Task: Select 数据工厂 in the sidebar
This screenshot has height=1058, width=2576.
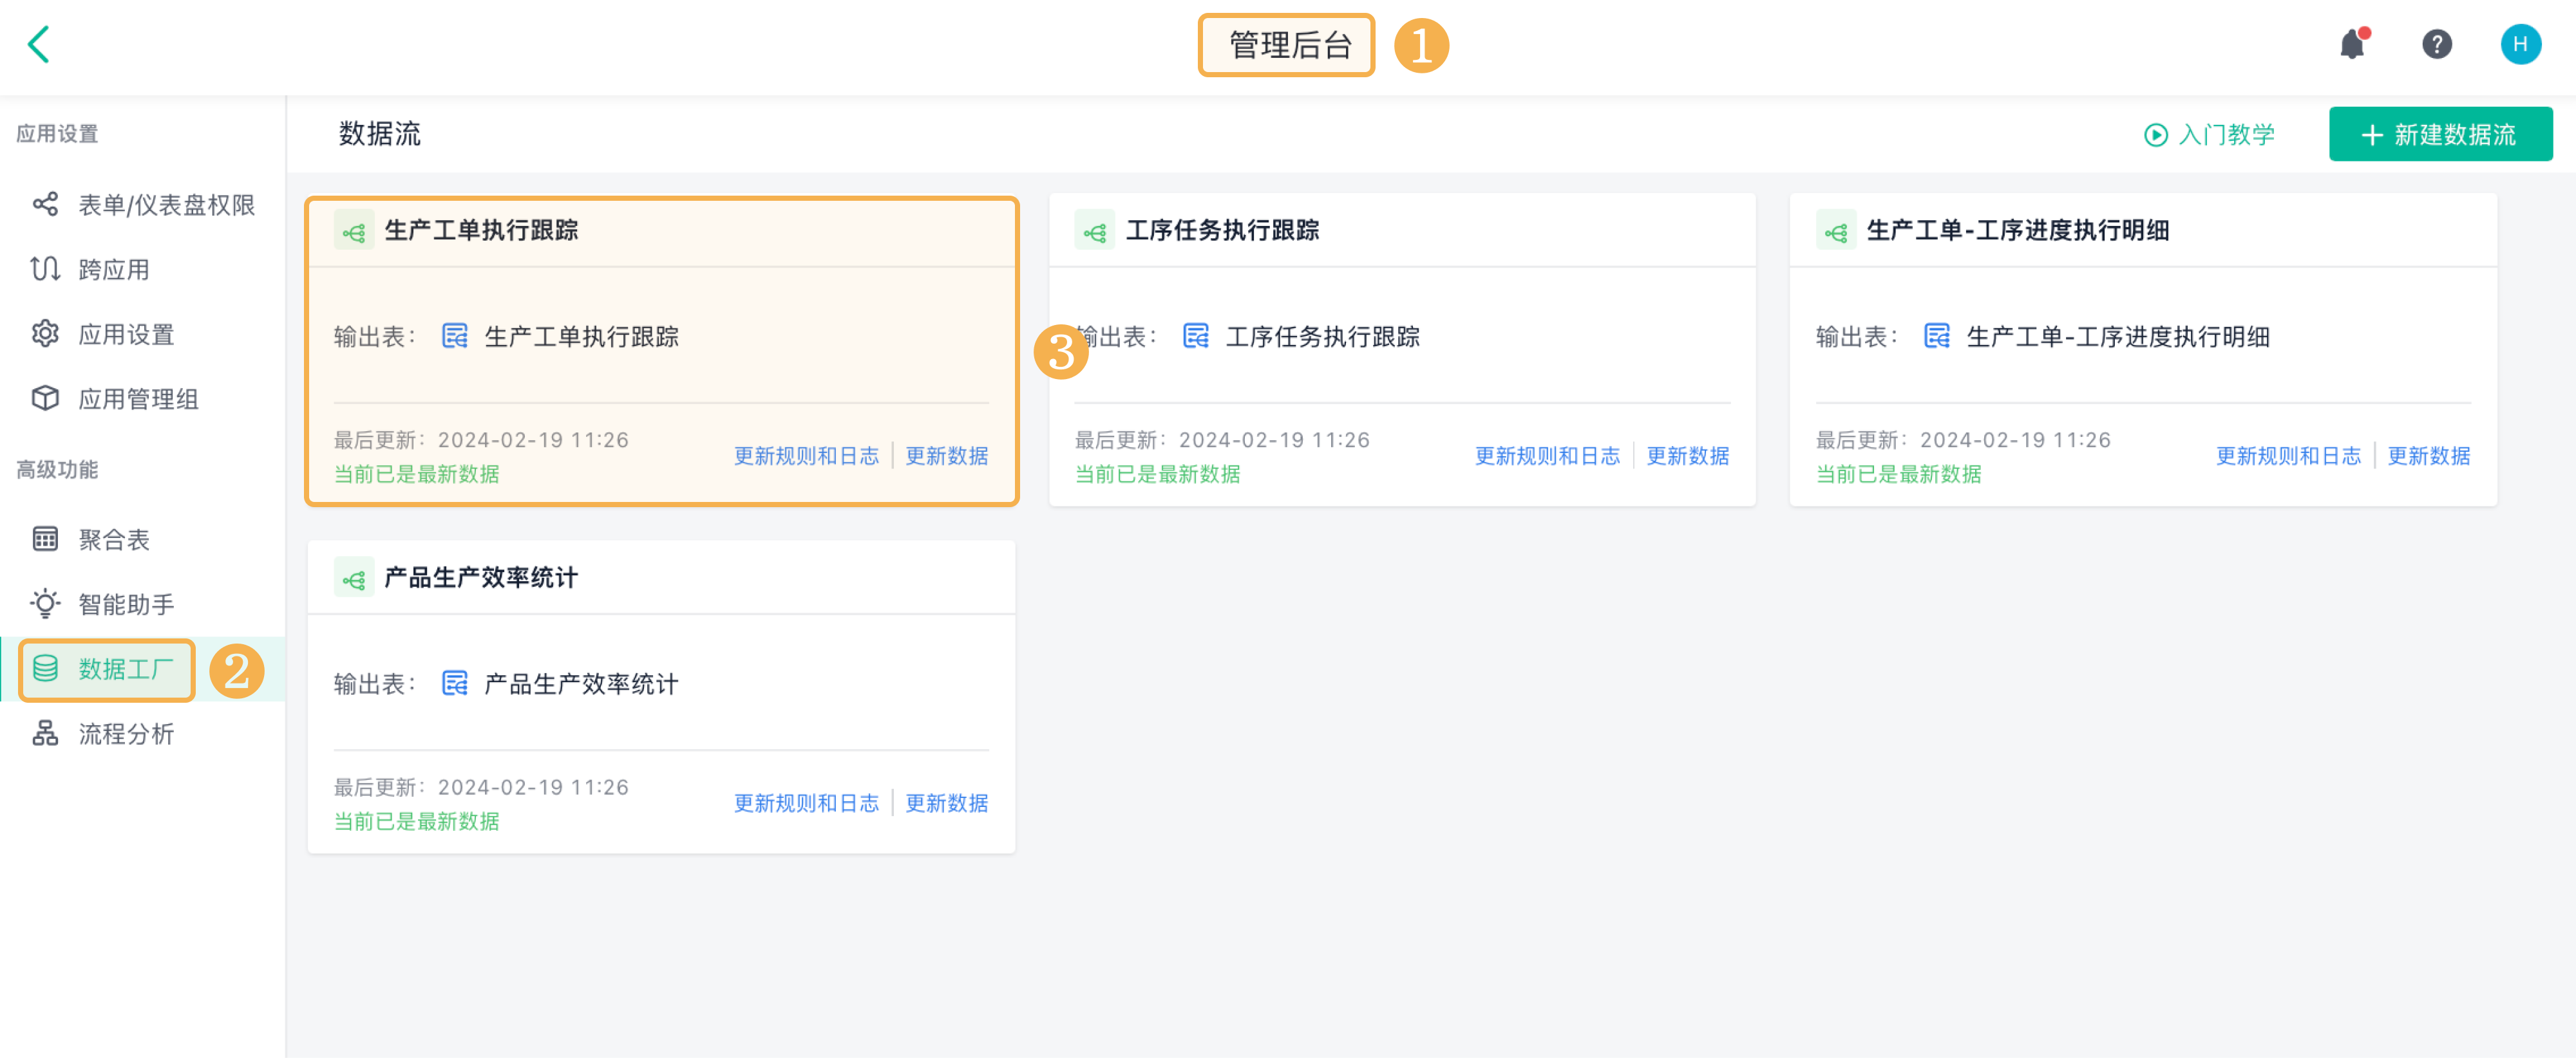Action: 143,669
